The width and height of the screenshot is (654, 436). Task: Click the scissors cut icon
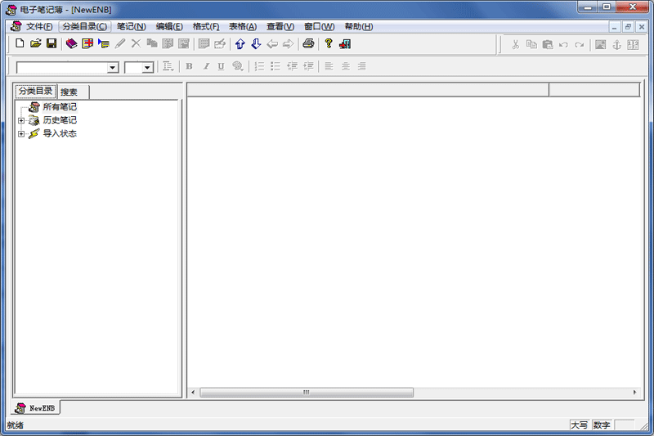pyautogui.click(x=516, y=45)
